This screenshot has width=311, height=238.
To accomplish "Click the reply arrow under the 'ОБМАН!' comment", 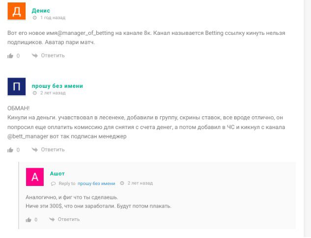I will click(34, 150).
